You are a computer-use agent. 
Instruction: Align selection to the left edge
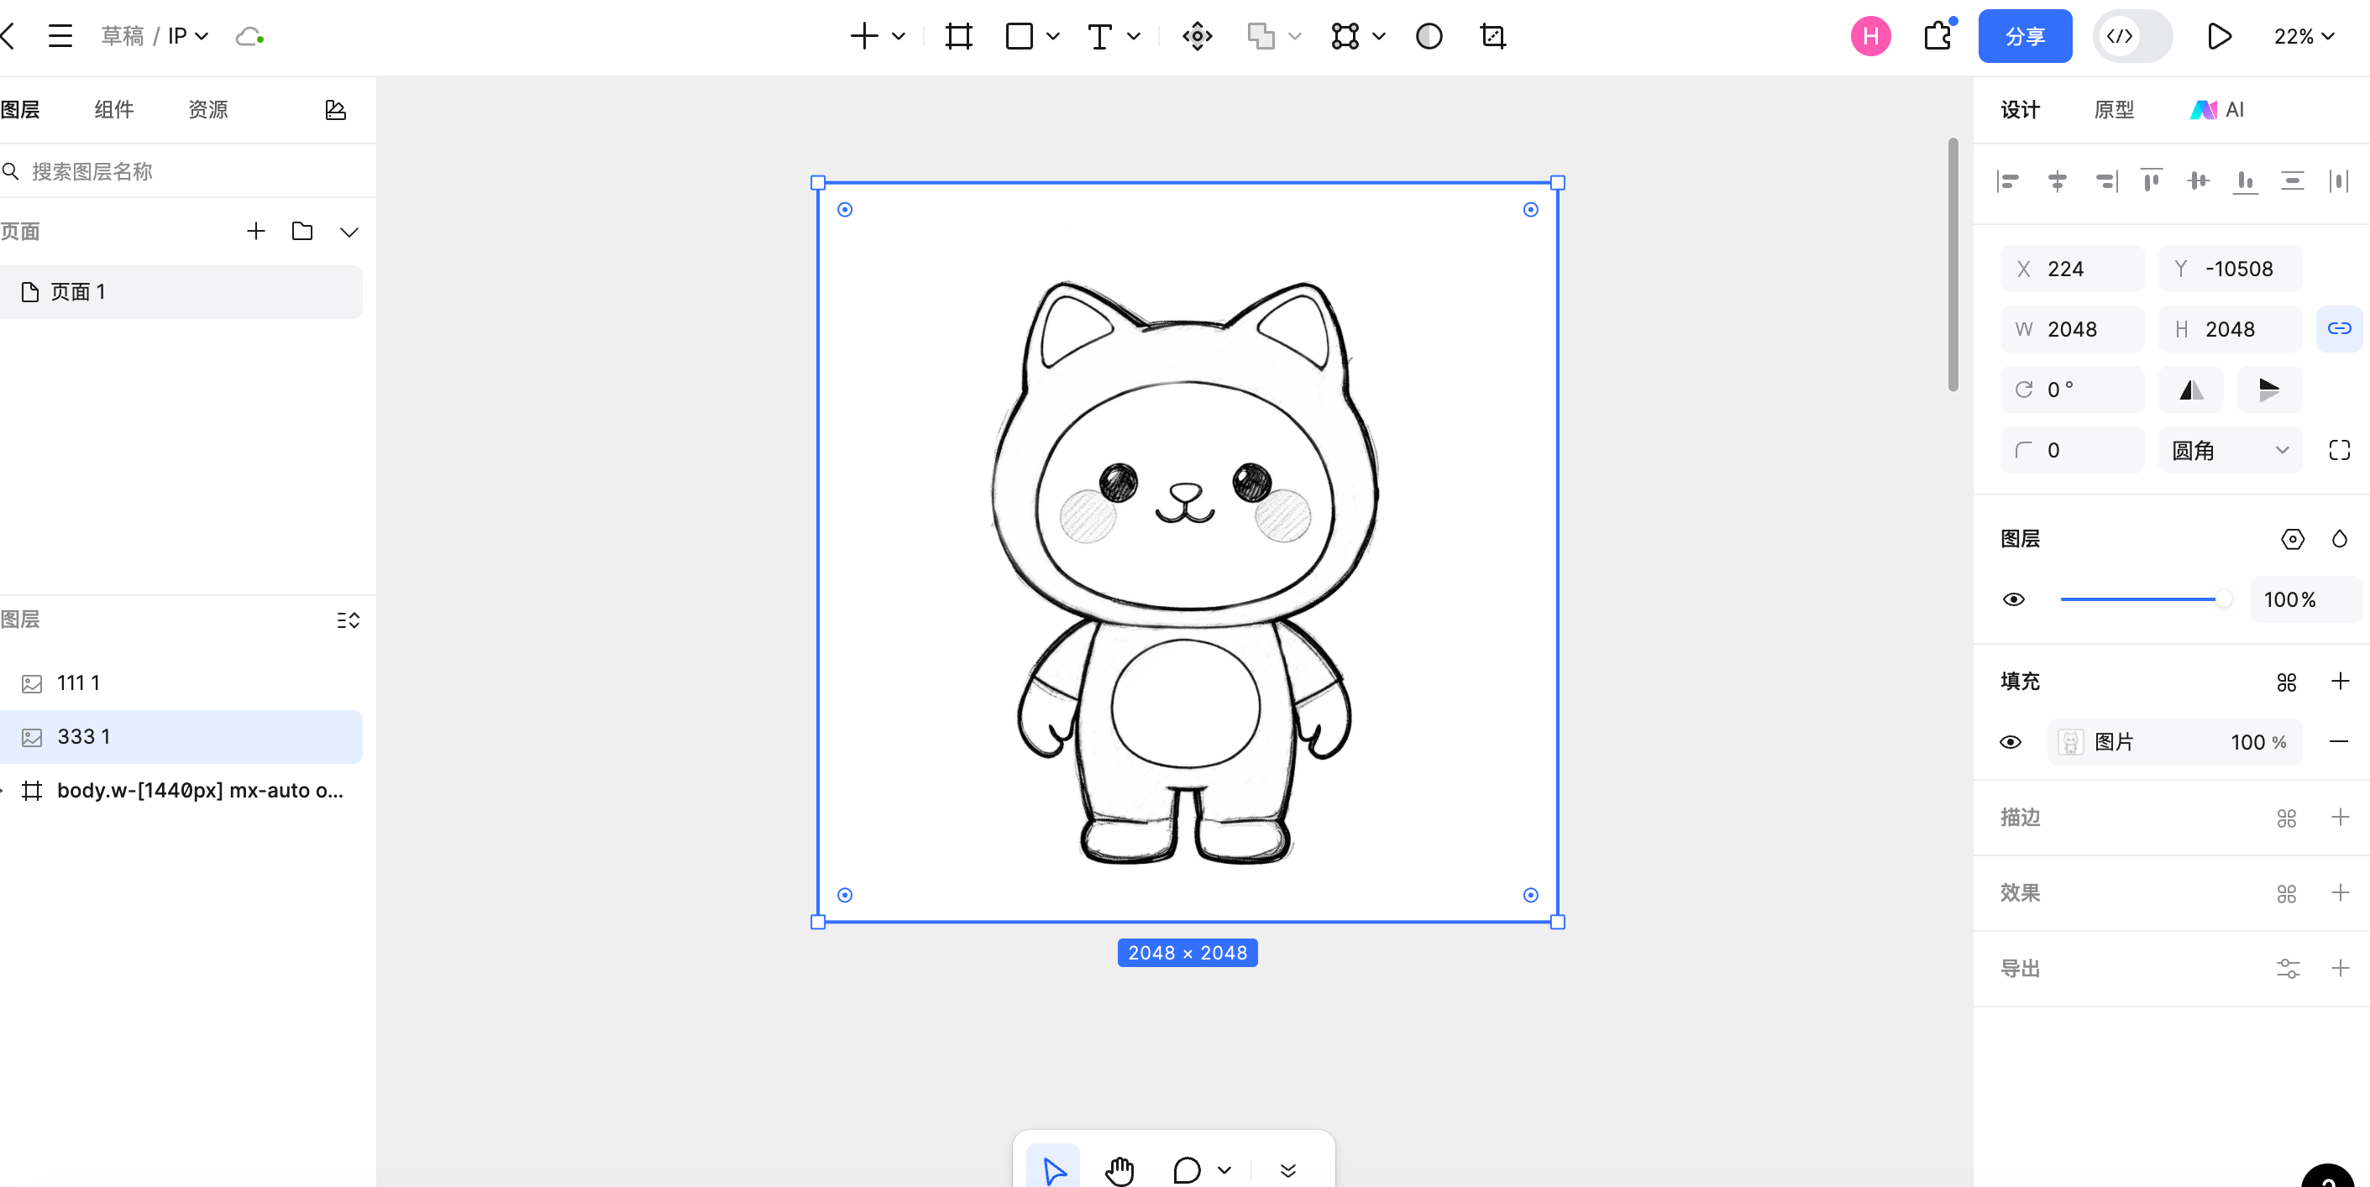[x=2008, y=181]
